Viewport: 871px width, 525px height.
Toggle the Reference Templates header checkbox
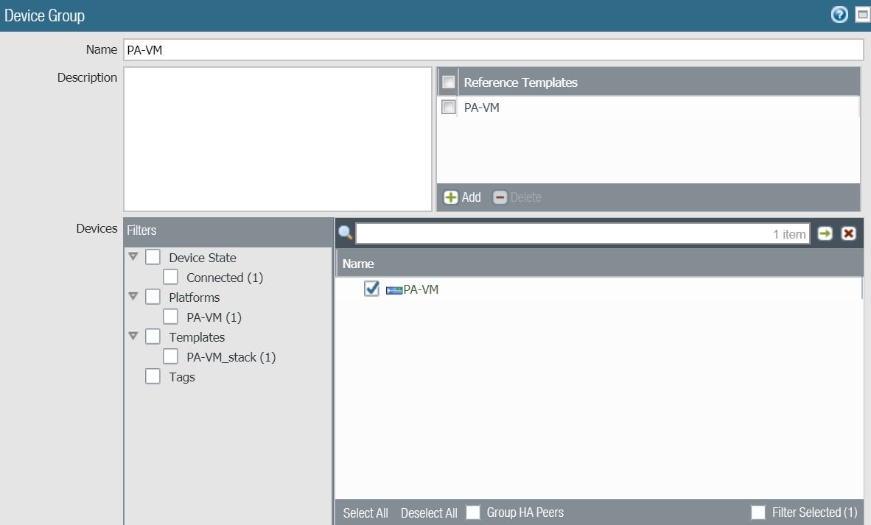pyautogui.click(x=448, y=82)
